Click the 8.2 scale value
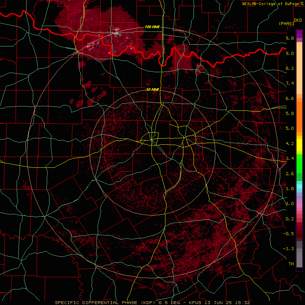Screen dimensions: 305x305 click(290, 68)
